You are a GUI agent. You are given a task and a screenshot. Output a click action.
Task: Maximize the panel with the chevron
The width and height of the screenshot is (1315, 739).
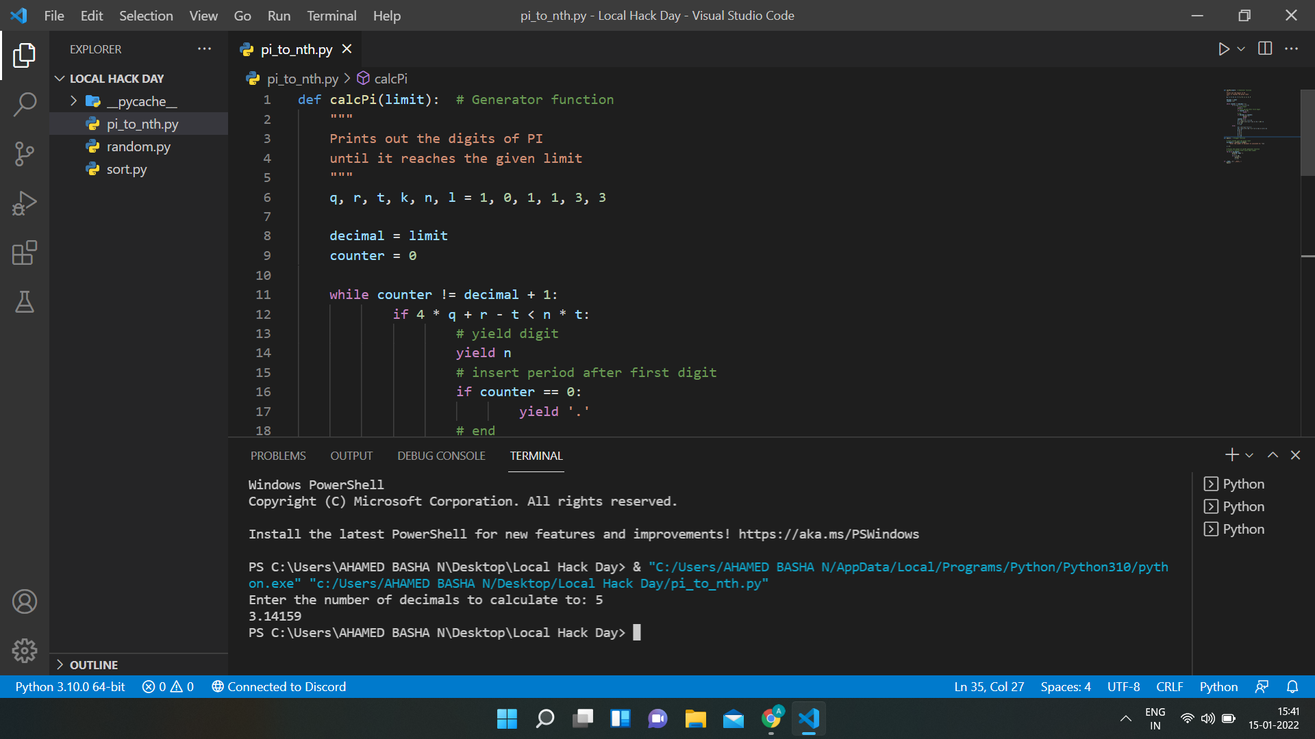point(1273,454)
